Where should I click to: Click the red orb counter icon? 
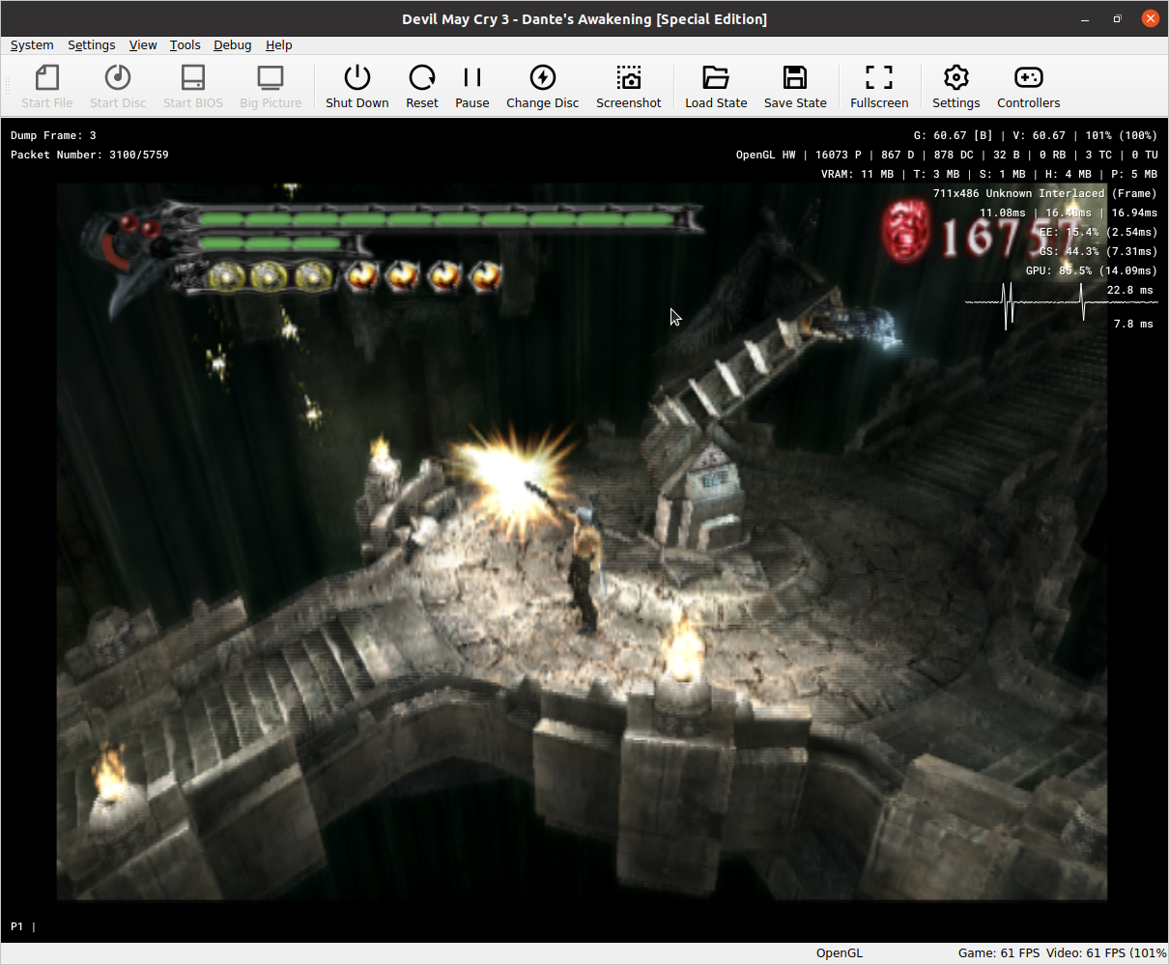pyautogui.click(x=906, y=233)
